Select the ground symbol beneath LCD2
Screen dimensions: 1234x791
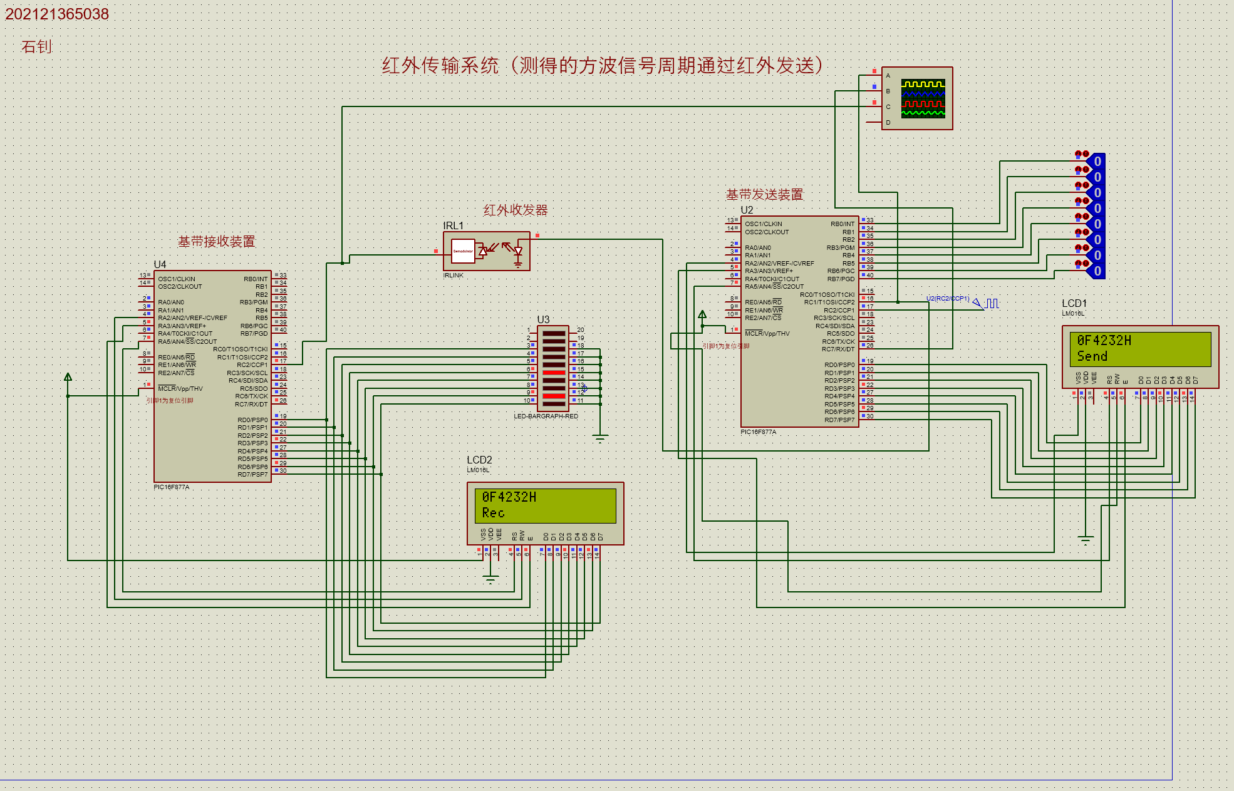click(490, 579)
